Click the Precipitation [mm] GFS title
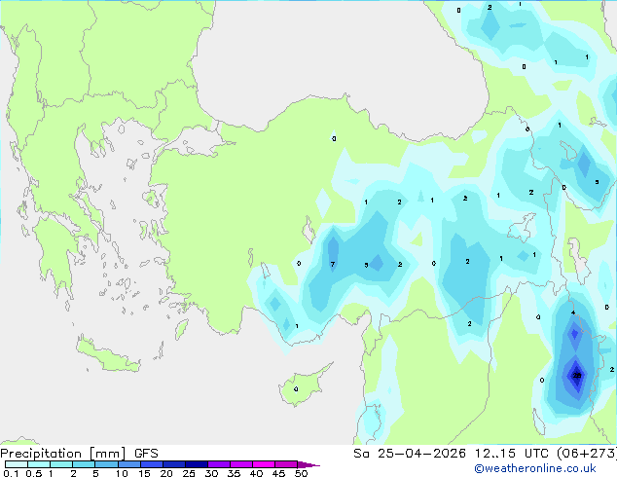This screenshot has height=477, width=617. [x=79, y=454]
